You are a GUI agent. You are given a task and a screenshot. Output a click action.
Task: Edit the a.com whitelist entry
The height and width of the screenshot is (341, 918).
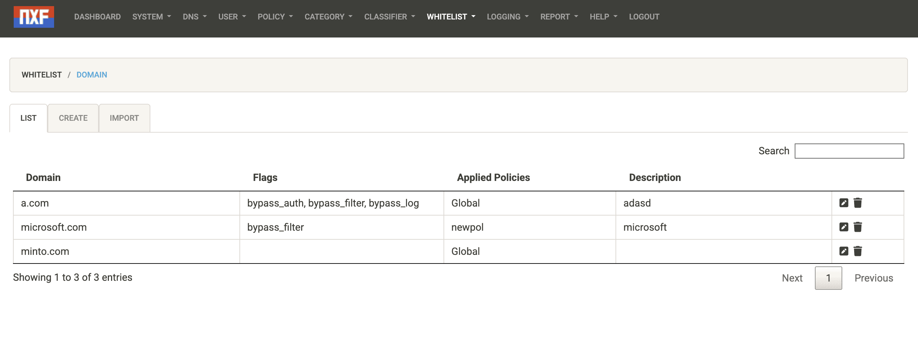point(844,203)
